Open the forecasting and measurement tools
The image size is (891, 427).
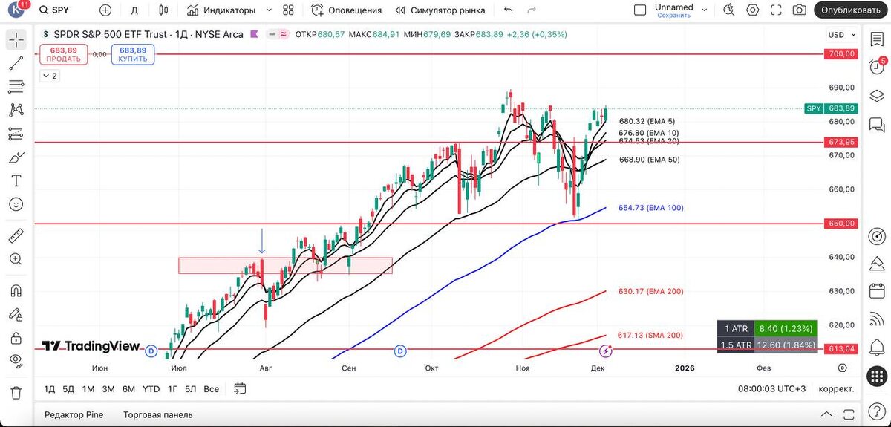tap(16, 134)
